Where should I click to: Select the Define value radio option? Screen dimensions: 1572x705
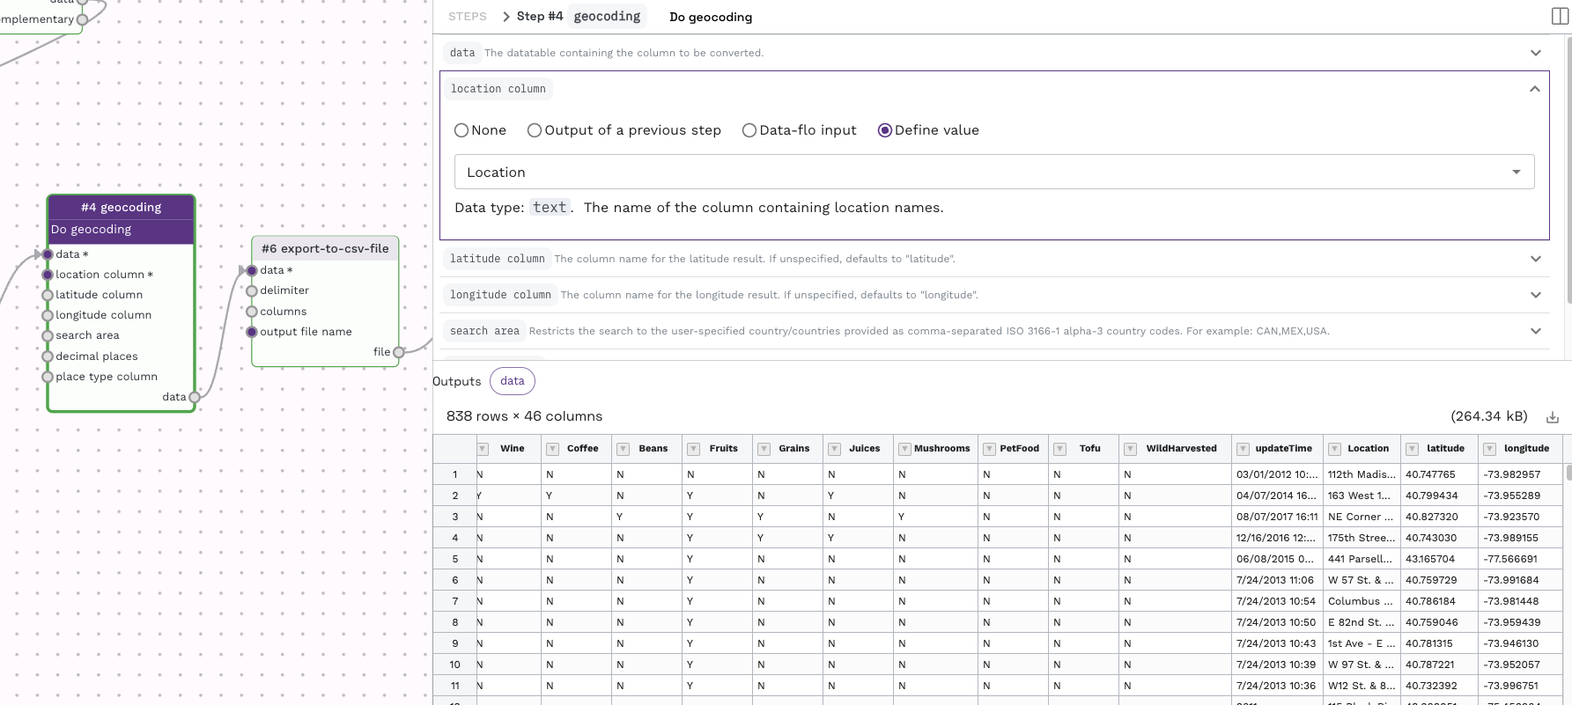(x=885, y=130)
